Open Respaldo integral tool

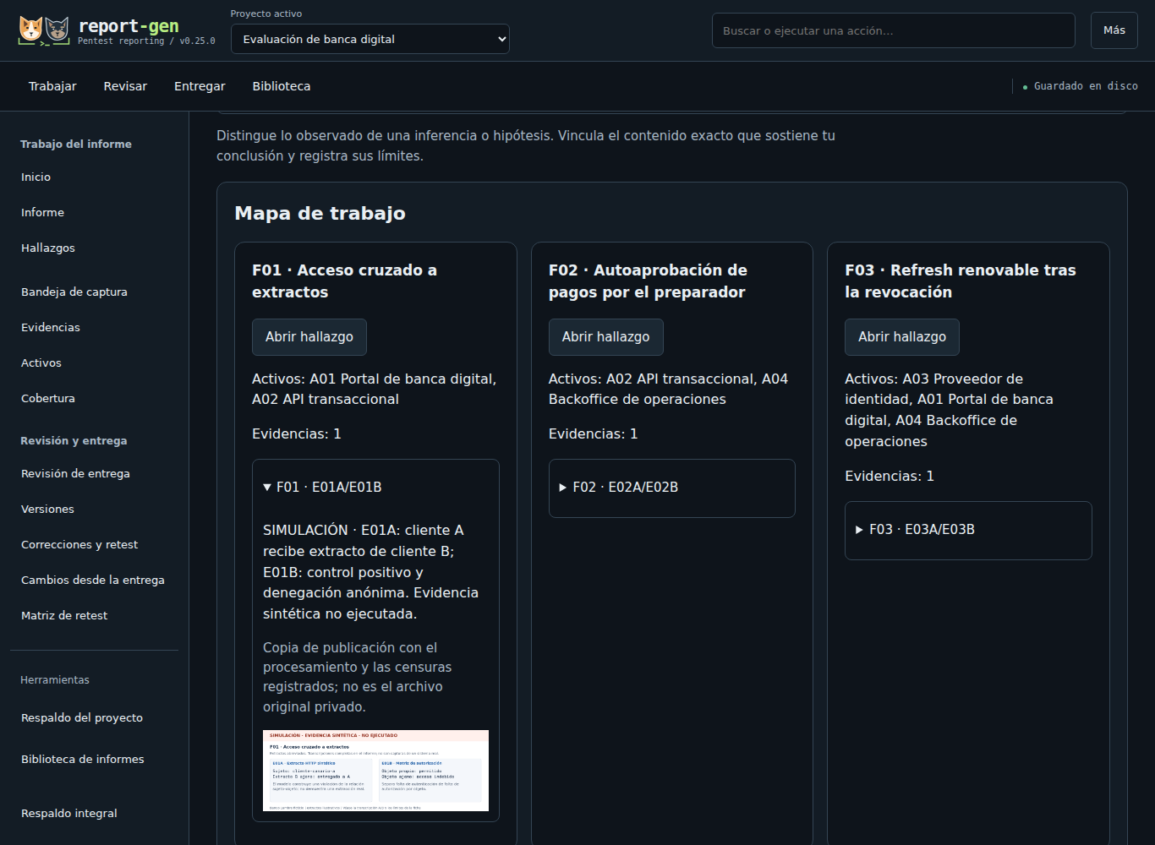[94, 813]
